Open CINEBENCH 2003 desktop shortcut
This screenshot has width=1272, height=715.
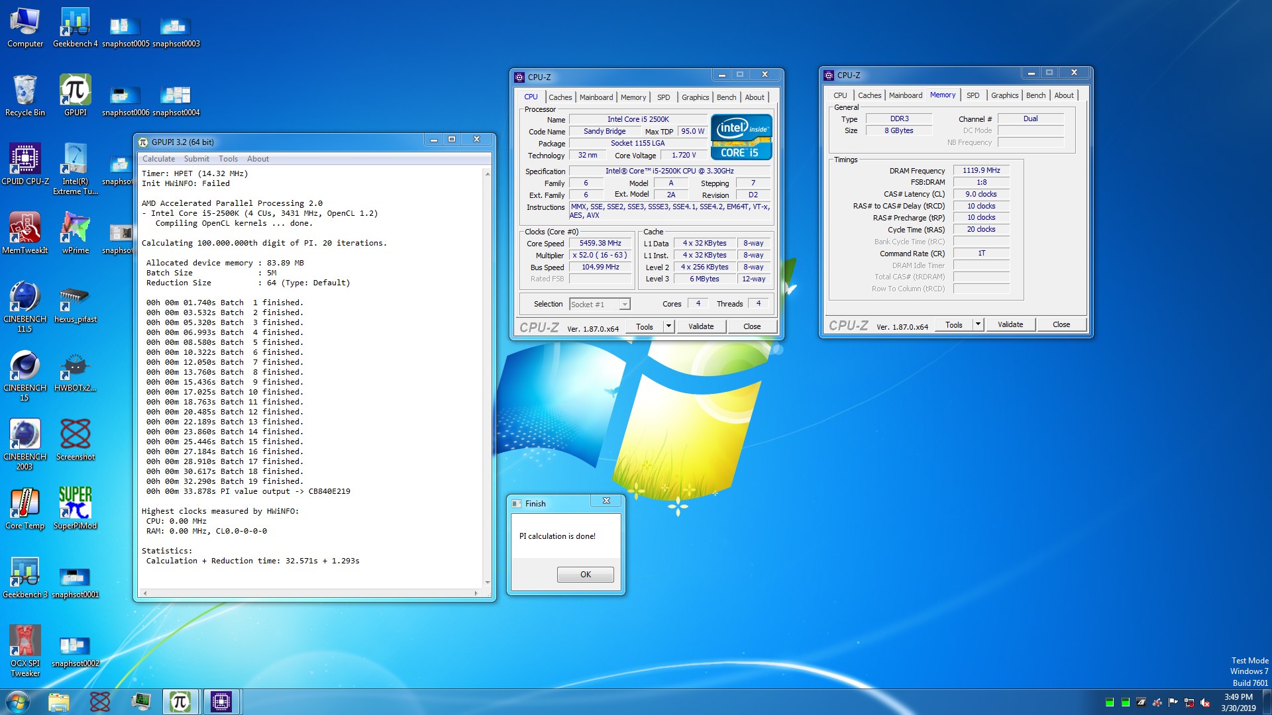click(25, 445)
